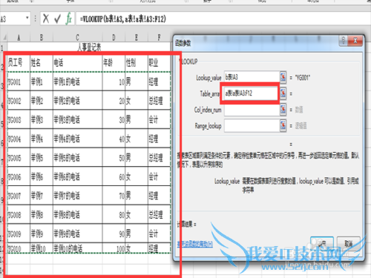
Task: Click the Name Box showing A3
Action: click(13, 19)
